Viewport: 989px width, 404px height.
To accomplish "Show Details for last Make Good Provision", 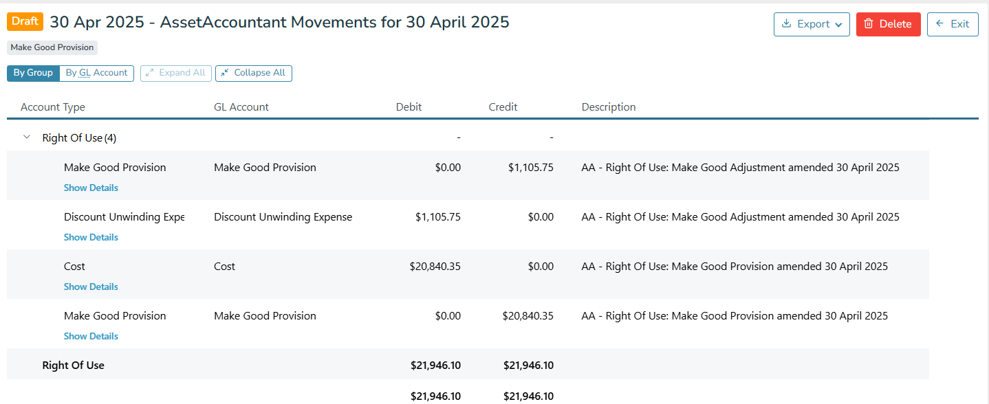I will click(x=91, y=336).
